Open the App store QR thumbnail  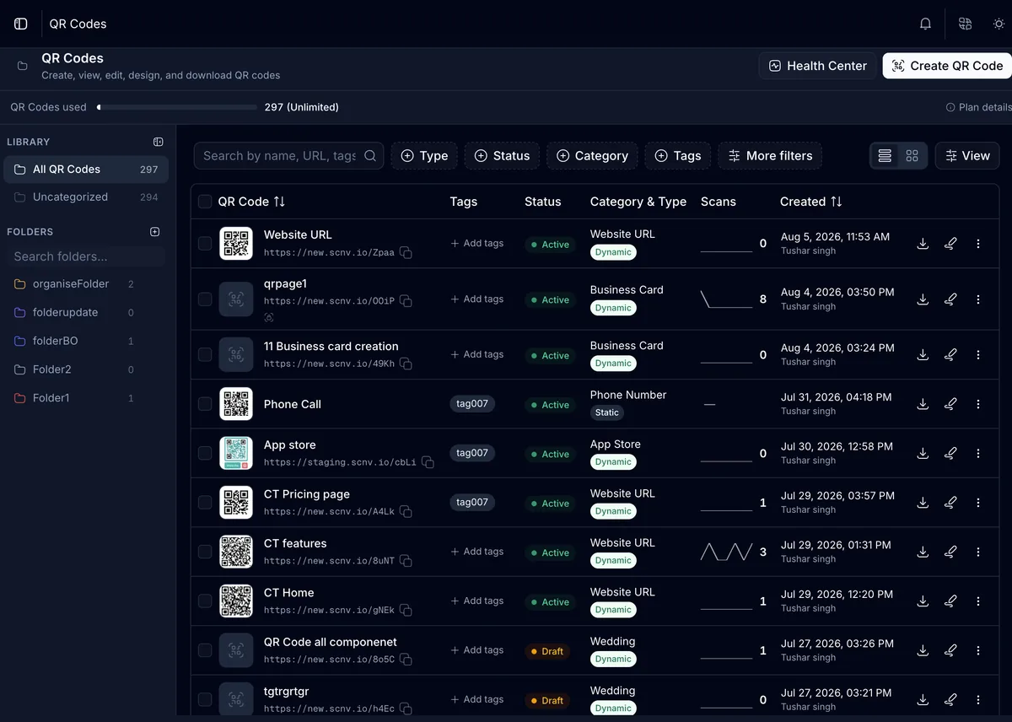coord(236,453)
